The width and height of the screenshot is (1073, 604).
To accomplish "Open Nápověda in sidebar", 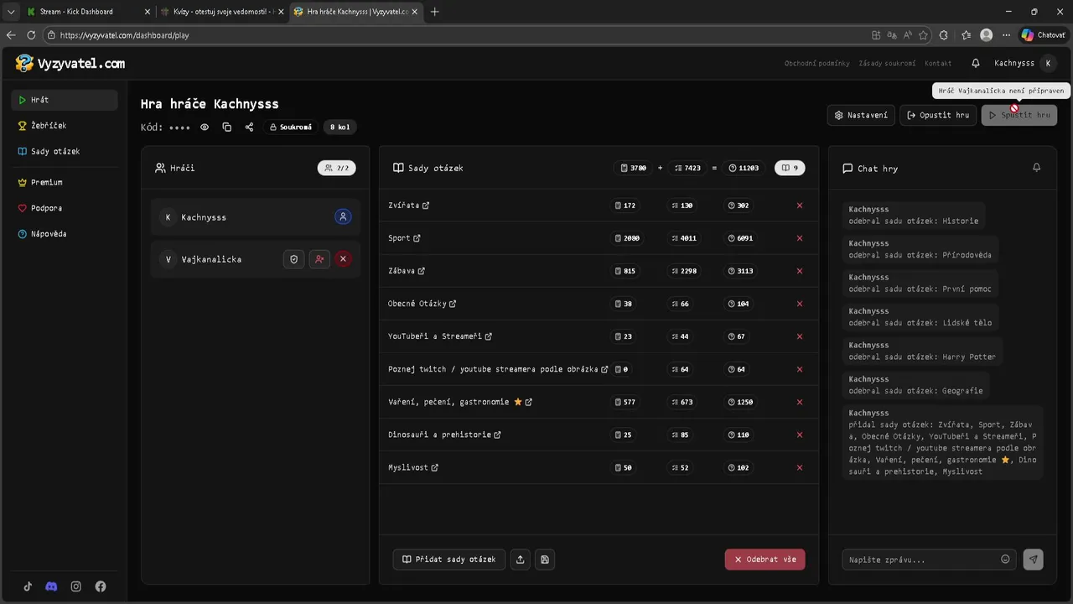I will [x=65, y=234].
